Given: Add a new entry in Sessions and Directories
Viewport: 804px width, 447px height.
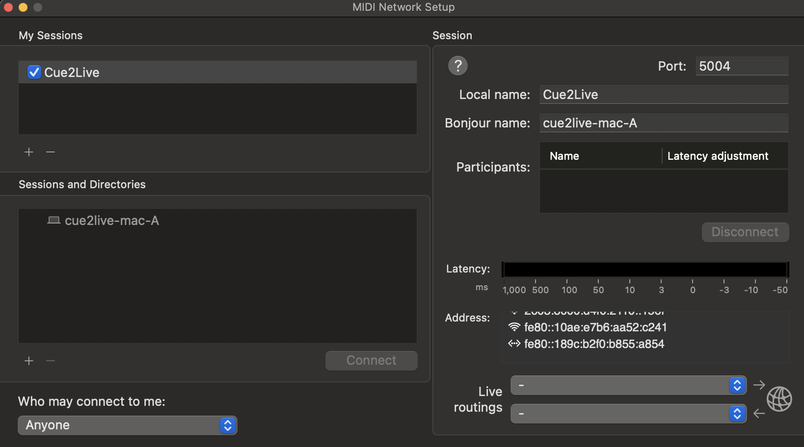Looking at the screenshot, I should 29,361.
